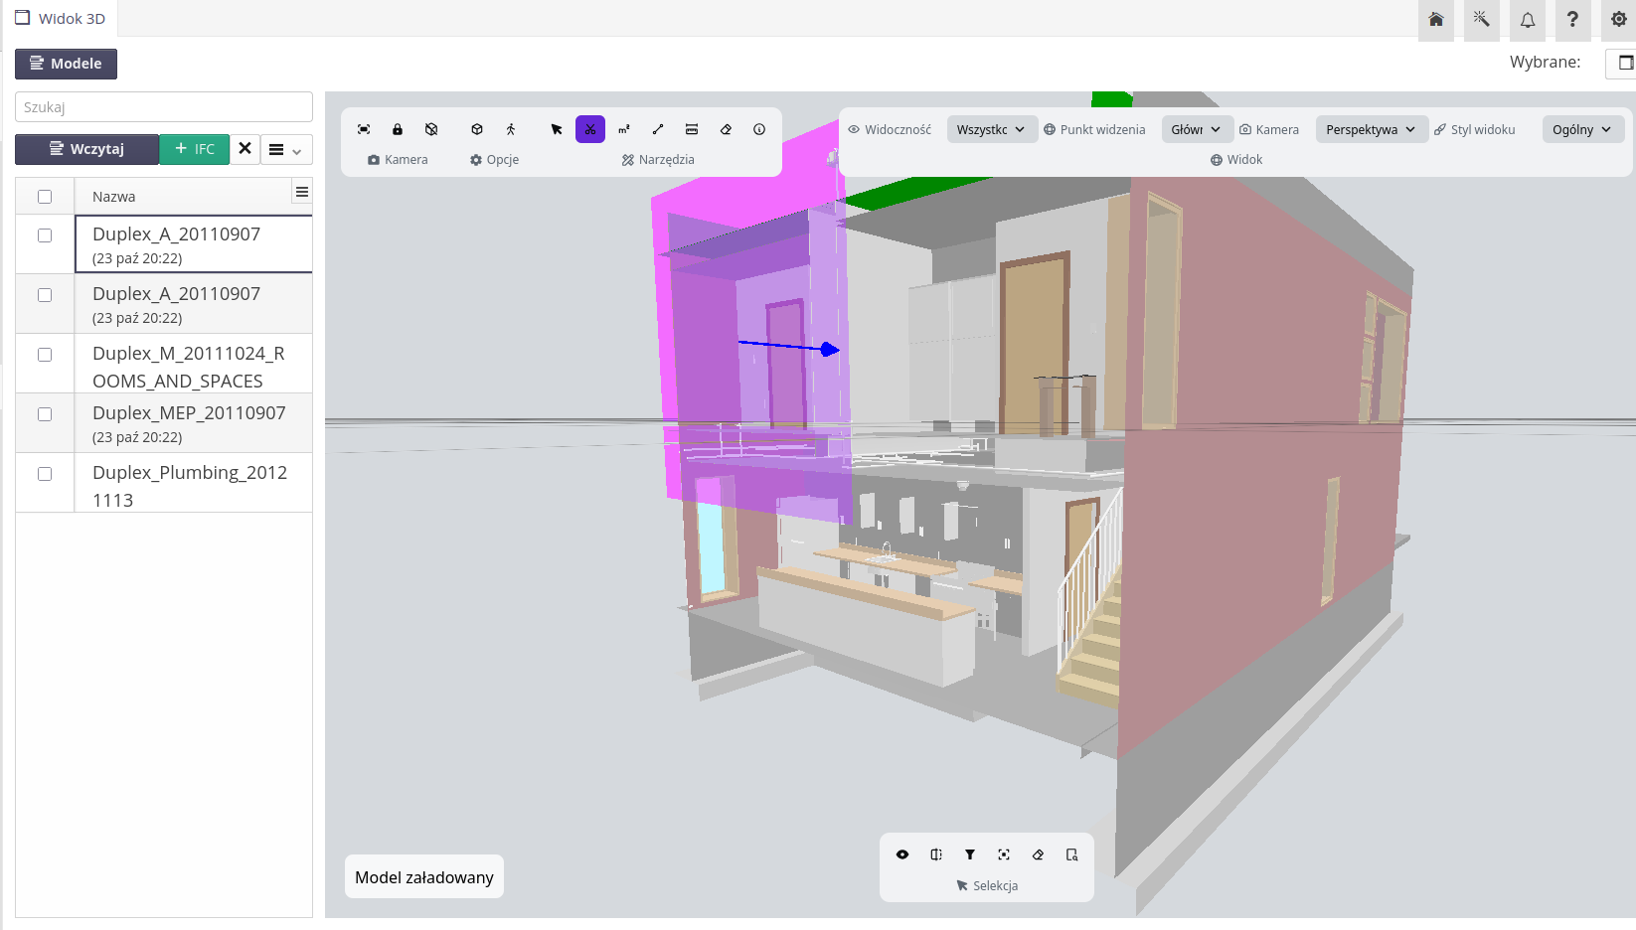Choose the arrow pointer selection tool

click(557, 129)
